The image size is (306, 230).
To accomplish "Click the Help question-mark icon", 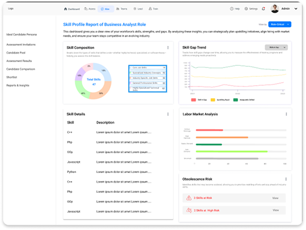I will (x=232, y=9).
